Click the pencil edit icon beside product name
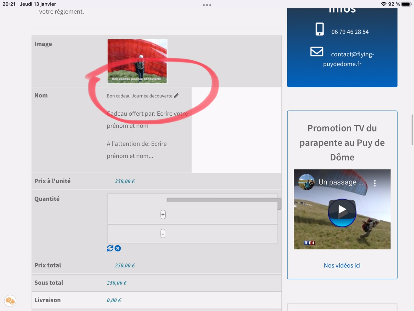This screenshot has width=414, height=311. [x=176, y=96]
